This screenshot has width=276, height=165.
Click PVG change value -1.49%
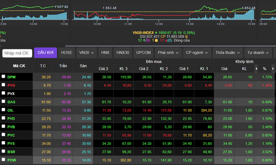coord(267,86)
